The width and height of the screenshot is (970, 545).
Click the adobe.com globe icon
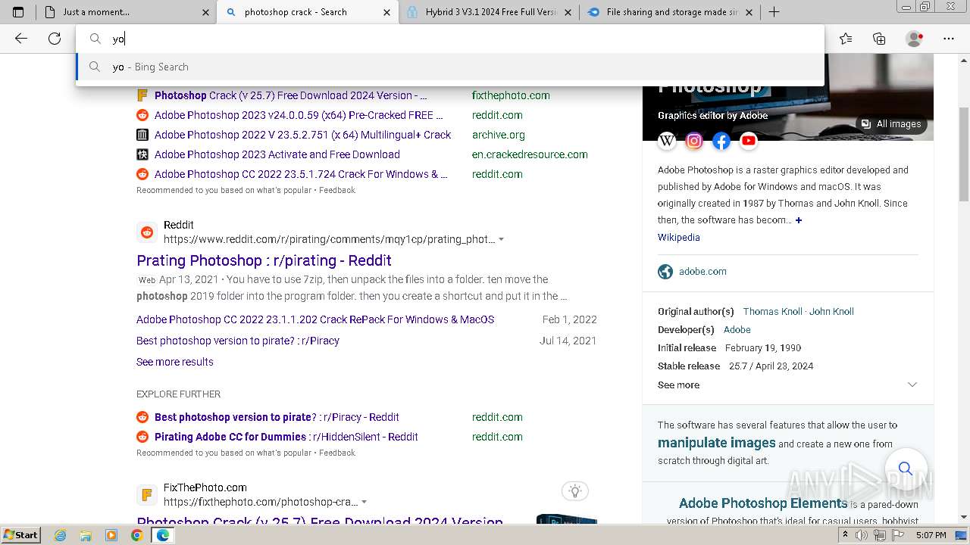click(x=665, y=272)
